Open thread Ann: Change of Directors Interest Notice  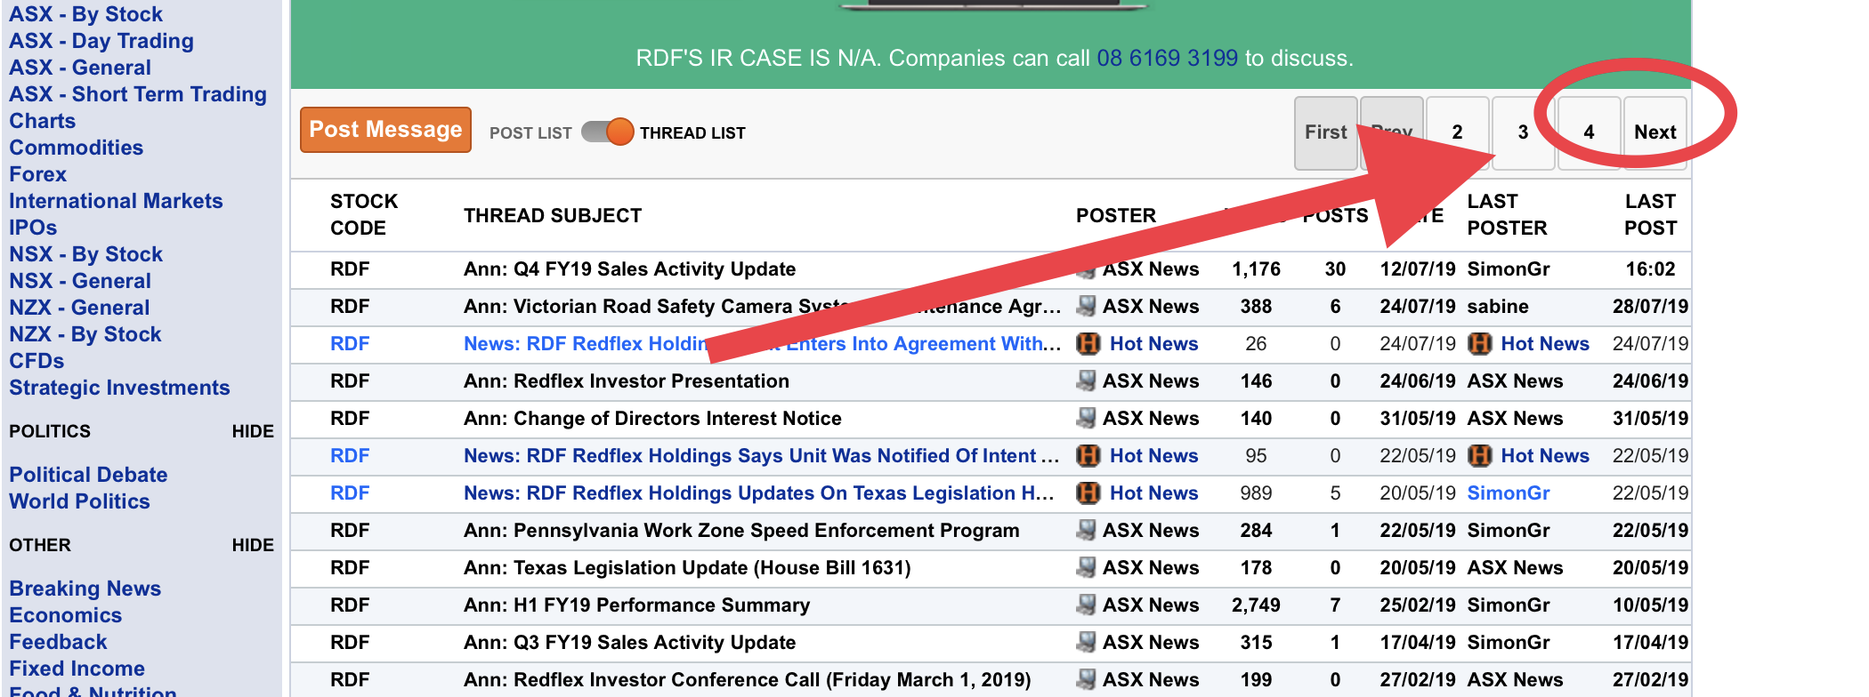(652, 419)
